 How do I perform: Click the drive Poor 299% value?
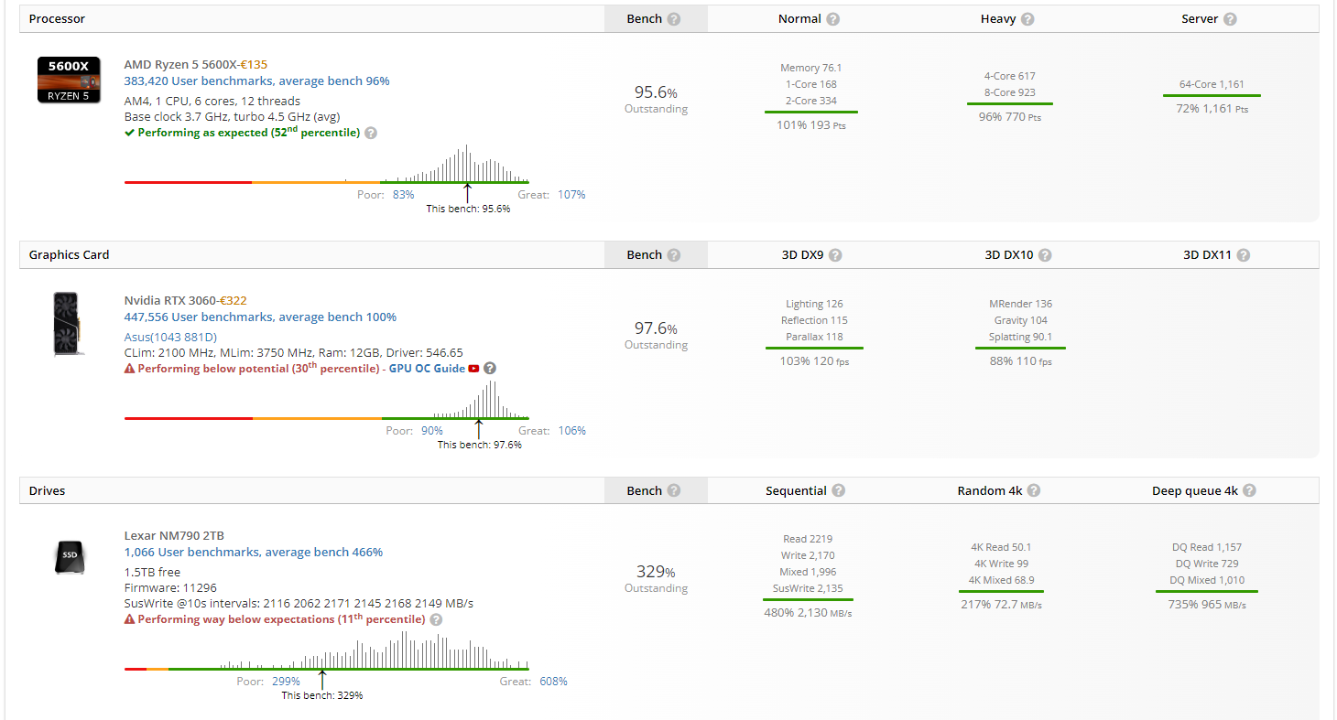coord(286,682)
